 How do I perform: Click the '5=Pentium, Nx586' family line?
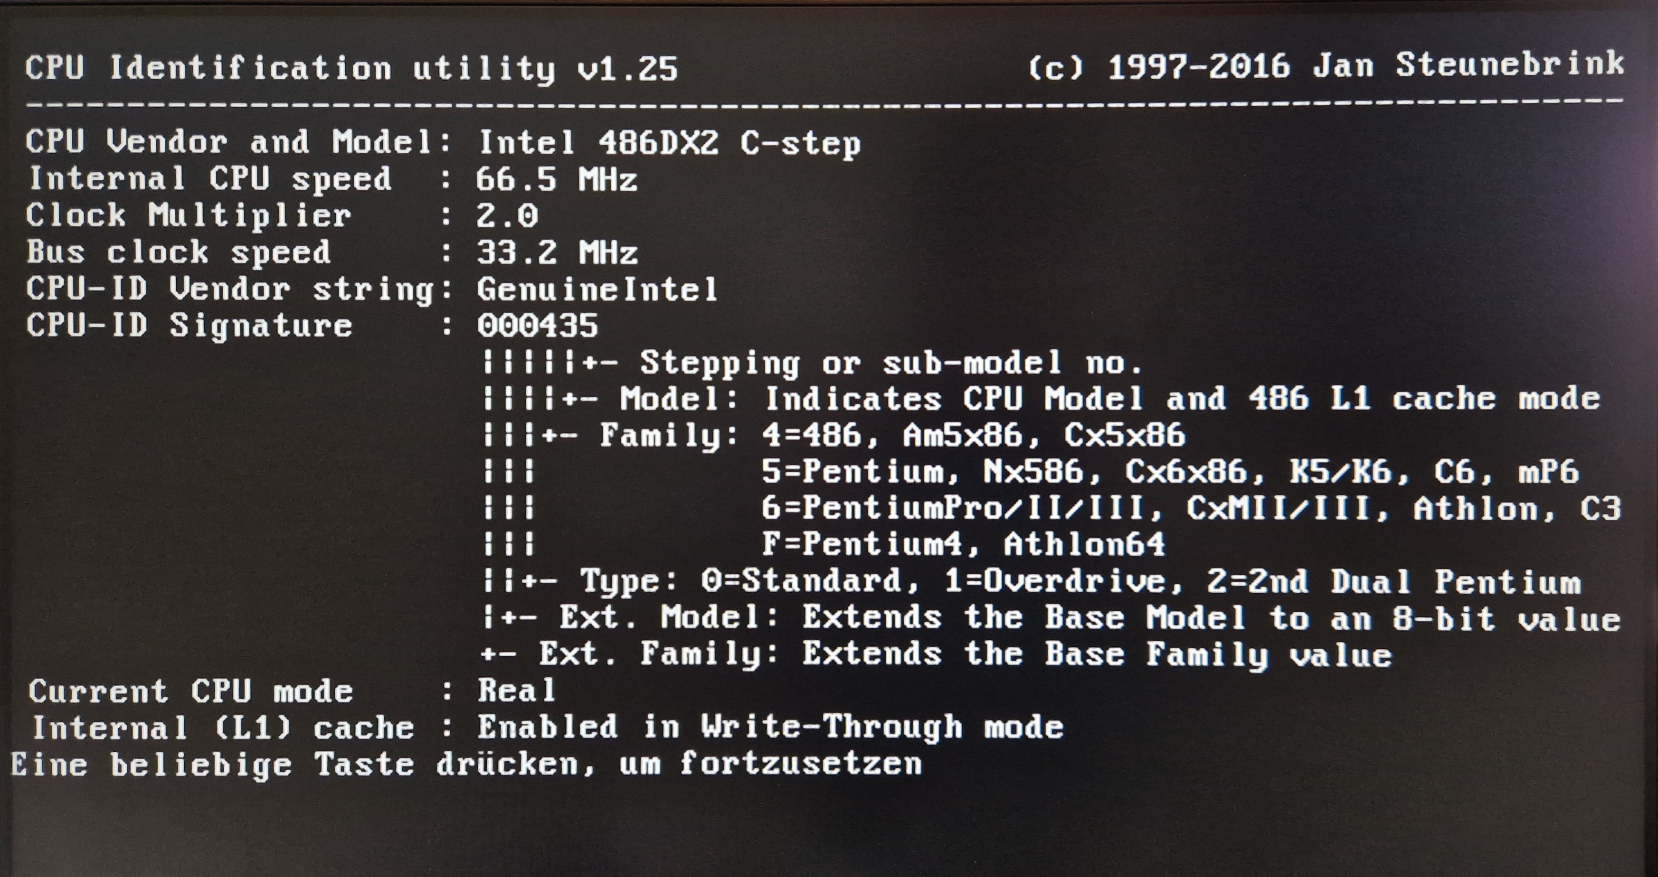[x=1170, y=472]
